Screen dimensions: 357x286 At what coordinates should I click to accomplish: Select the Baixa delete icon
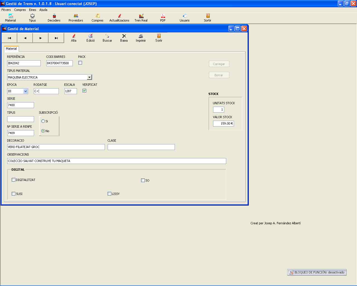124,36
